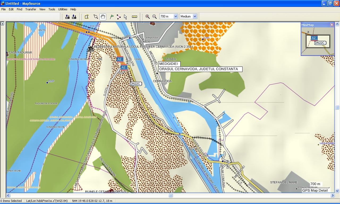
Task: Open the Utilities menu
Action: (x=63, y=9)
